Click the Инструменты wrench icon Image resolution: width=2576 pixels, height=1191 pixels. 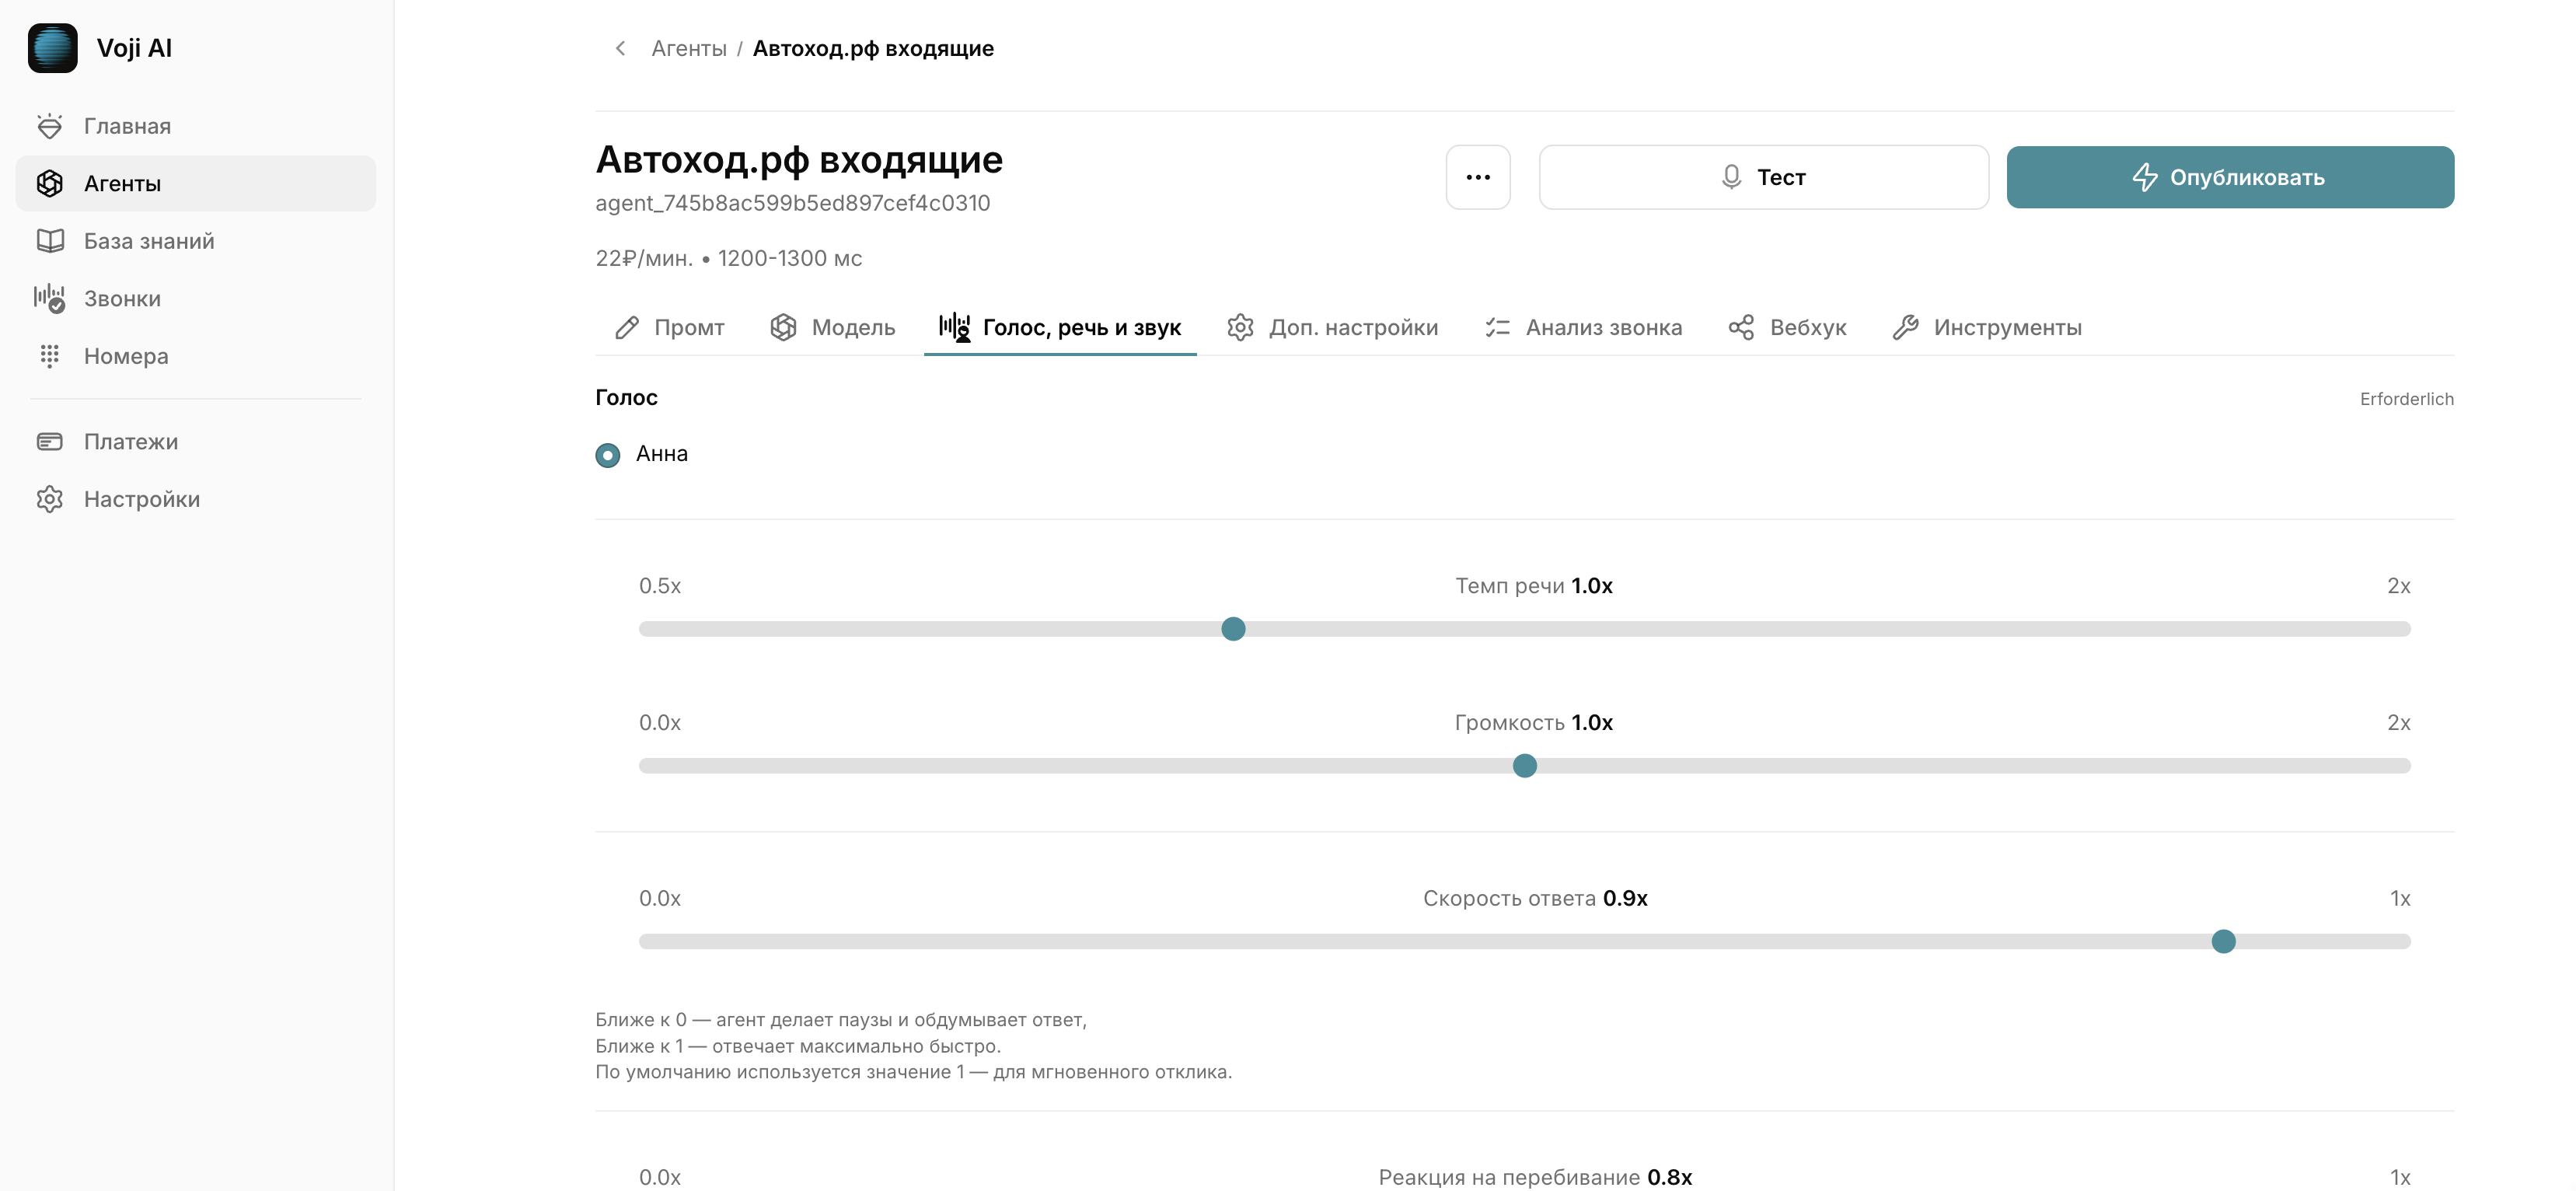1905,327
